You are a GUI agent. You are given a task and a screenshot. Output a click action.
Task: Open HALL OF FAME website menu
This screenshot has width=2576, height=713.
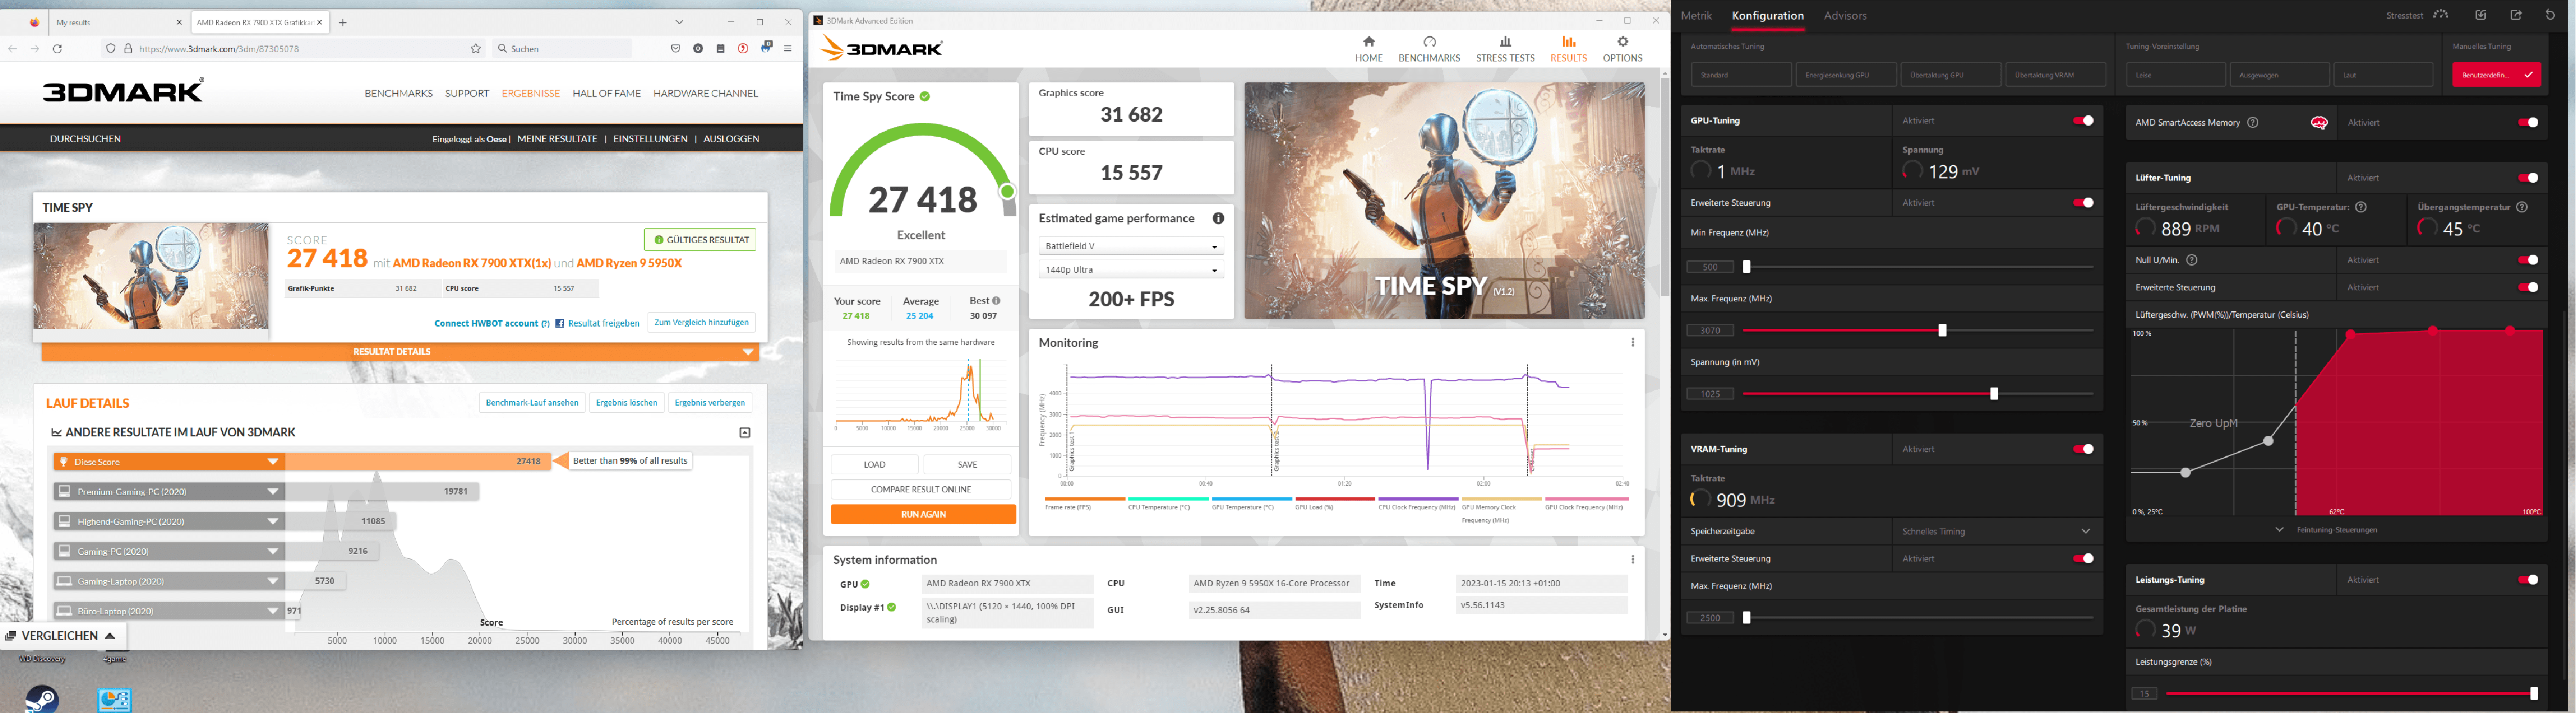coord(606,93)
